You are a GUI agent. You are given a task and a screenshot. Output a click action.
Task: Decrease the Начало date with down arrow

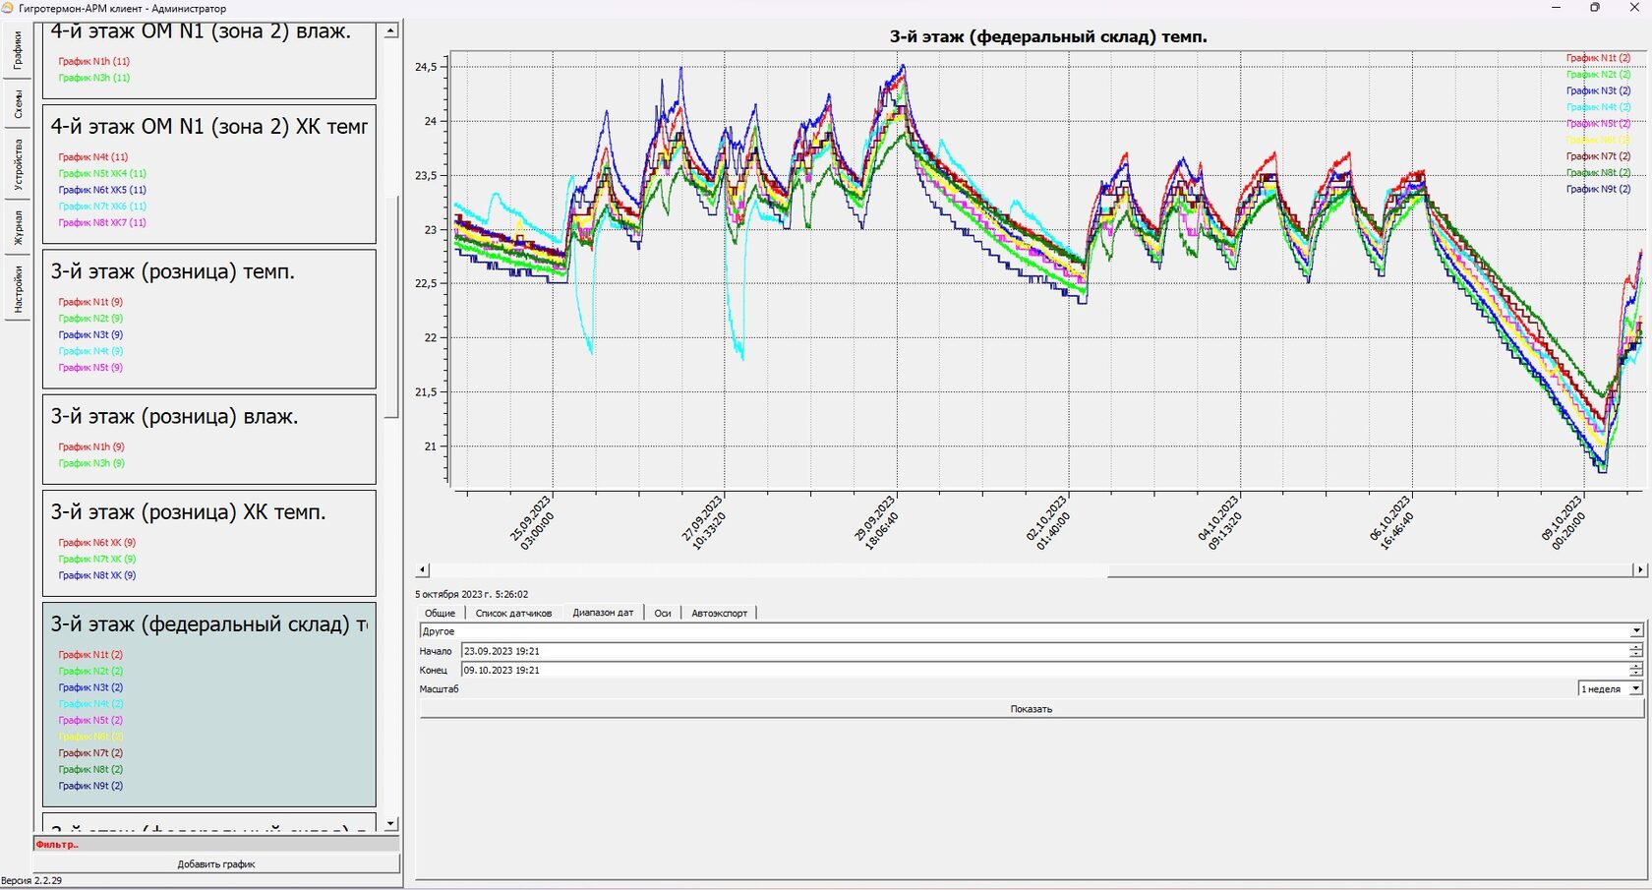1636,655
